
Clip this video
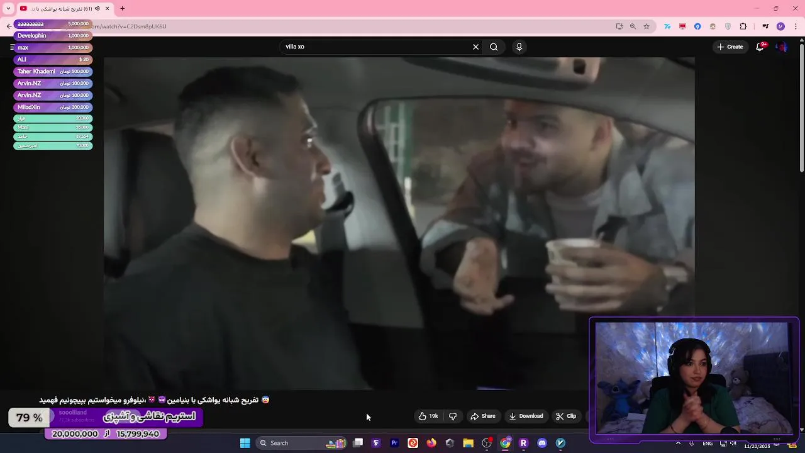tap(566, 416)
